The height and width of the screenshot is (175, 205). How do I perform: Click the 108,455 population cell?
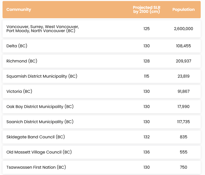tap(184, 46)
